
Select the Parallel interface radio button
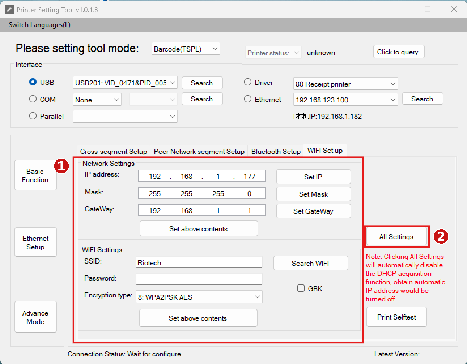(33, 116)
